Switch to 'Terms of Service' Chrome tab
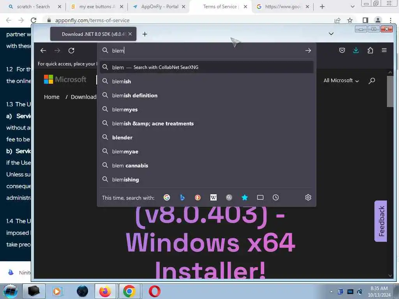 point(220,7)
